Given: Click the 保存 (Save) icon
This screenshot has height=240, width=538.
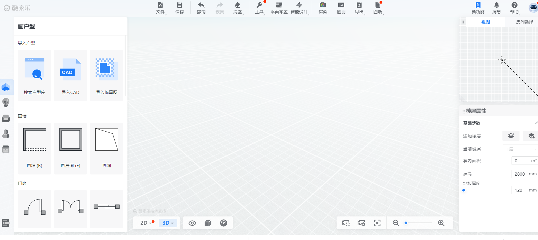Looking at the screenshot, I should coord(180,8).
